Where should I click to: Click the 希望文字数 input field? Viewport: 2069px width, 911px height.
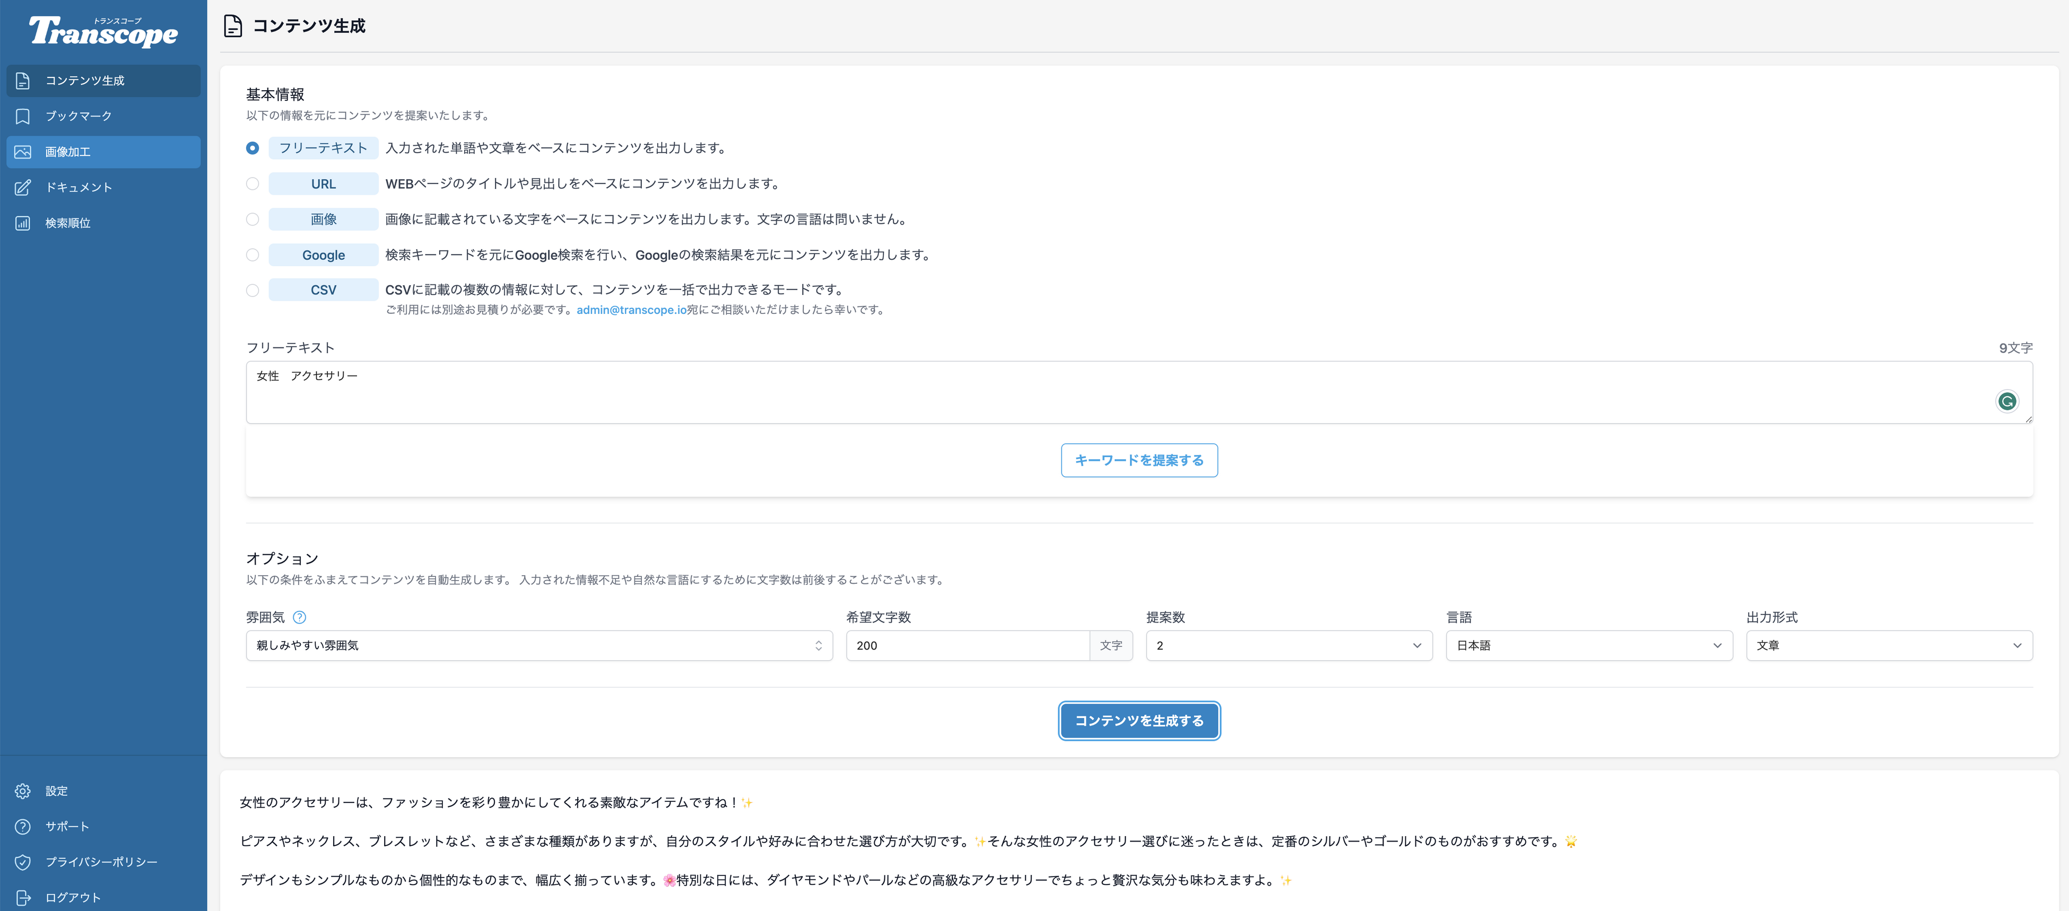tap(967, 645)
